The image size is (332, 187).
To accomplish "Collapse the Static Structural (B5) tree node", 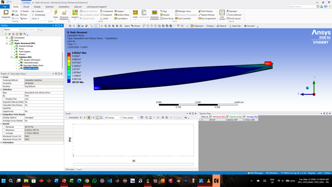I will 7,43.
